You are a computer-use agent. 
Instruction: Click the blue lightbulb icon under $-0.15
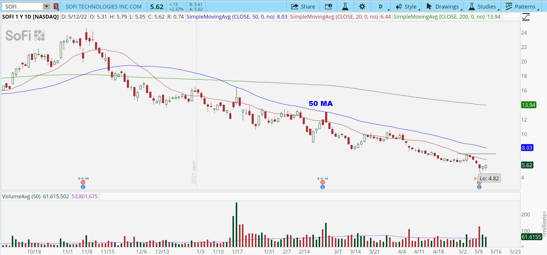pos(322,187)
